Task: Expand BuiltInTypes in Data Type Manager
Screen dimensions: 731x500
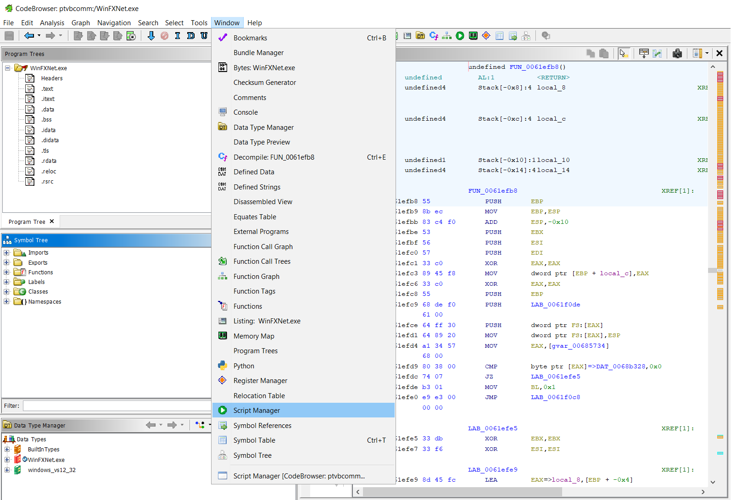Action: (x=7, y=449)
